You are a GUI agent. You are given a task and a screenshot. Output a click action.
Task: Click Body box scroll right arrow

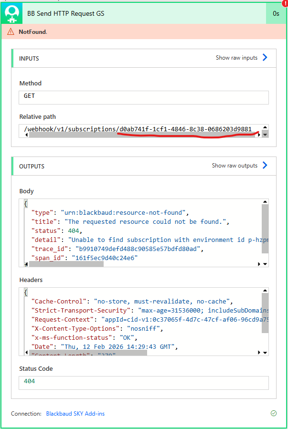pos(259,264)
